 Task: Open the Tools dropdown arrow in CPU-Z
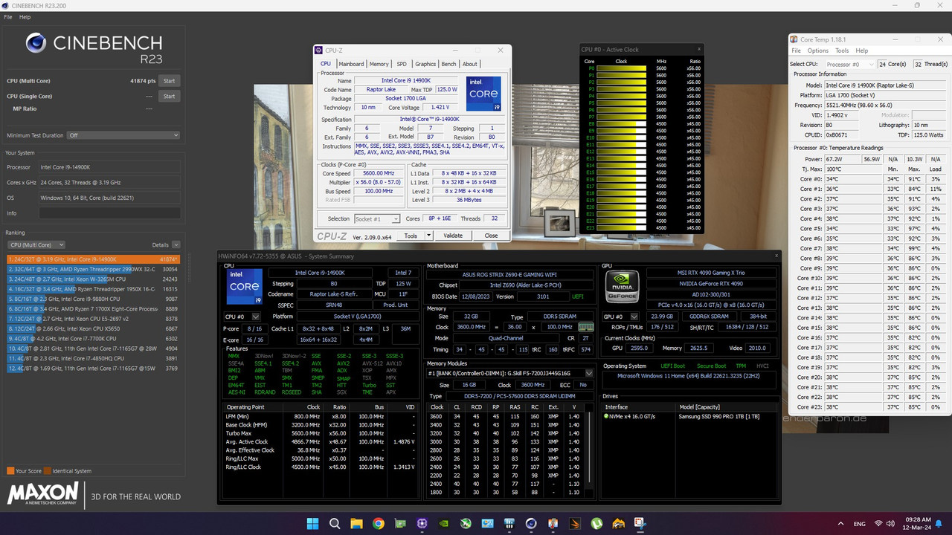(x=428, y=236)
